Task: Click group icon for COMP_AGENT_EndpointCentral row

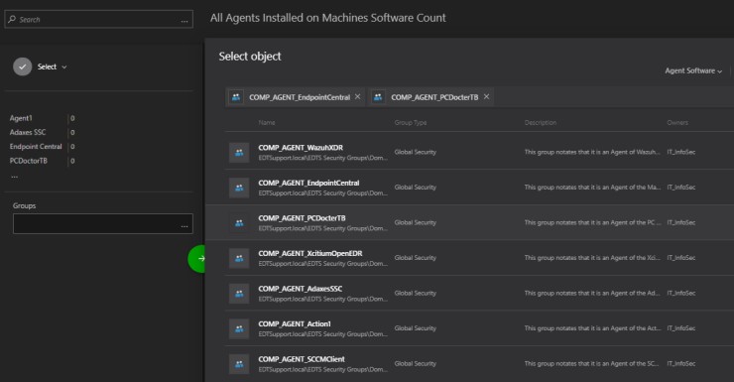Action: [239, 188]
